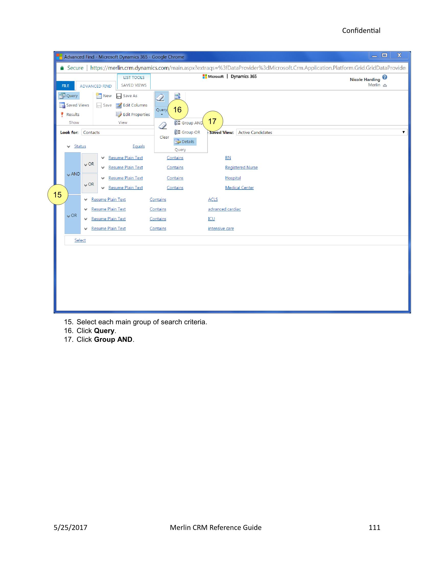Expand the Status criteria row chevron
The image size is (434, 562).
(x=68, y=146)
